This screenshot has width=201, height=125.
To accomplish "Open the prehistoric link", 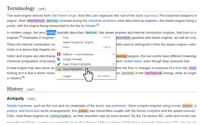I will pos(119,106).
